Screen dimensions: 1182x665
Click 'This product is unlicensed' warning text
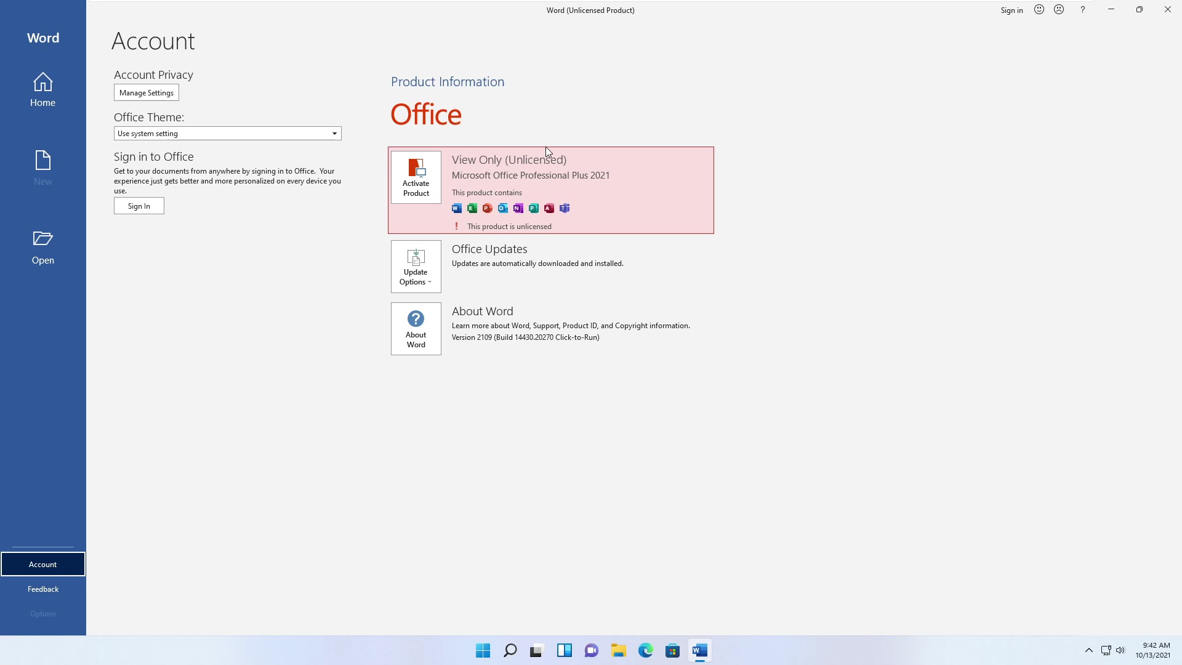[x=509, y=227]
